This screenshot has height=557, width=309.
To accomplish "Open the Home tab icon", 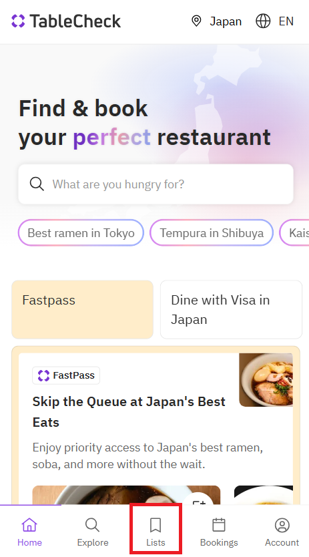I will click(x=29, y=525).
